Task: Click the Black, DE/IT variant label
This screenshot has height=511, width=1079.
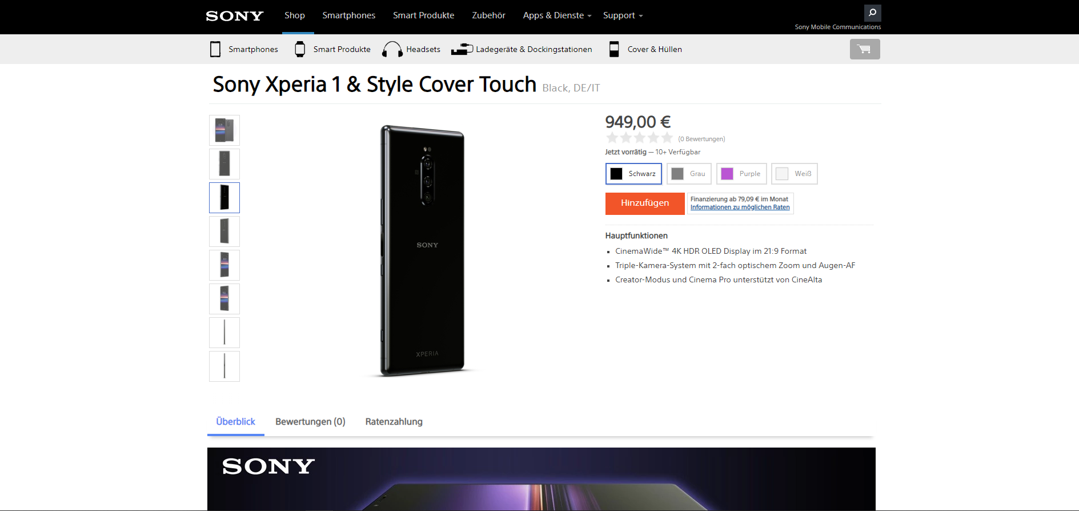Action: coord(571,88)
